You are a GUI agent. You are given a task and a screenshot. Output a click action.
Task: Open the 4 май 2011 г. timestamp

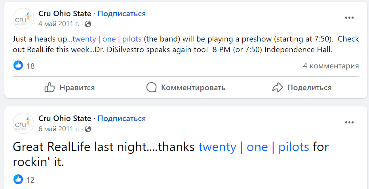tap(59, 24)
